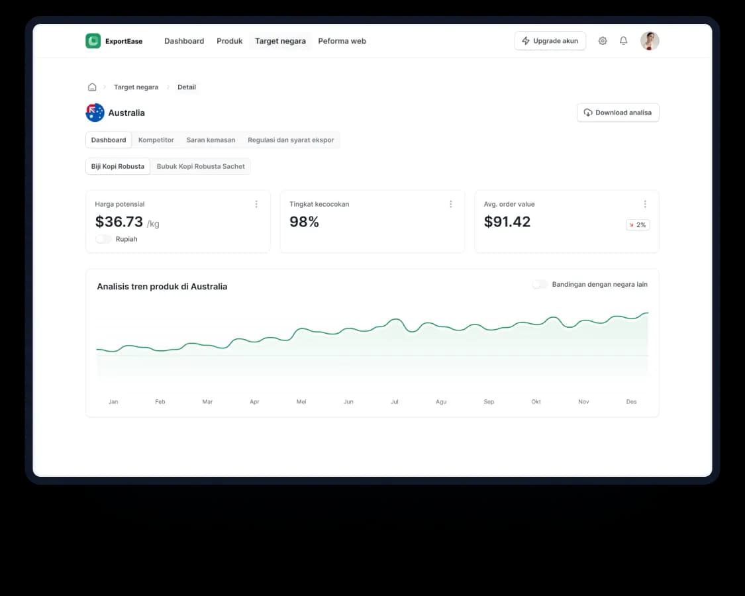Click the cloud download icon
This screenshot has width=745, height=596.
588,113
